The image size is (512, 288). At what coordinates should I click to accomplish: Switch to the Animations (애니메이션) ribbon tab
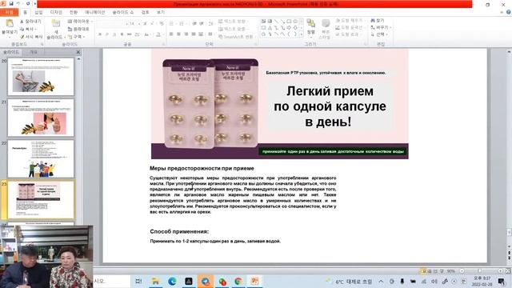pos(95,13)
